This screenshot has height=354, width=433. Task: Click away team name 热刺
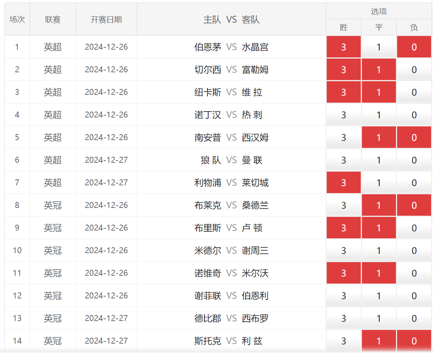click(252, 115)
